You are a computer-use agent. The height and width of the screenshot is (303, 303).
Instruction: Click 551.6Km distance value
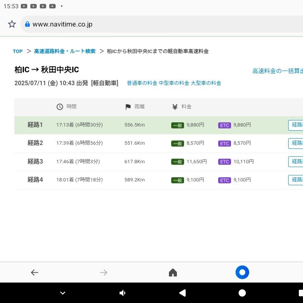tap(134, 143)
